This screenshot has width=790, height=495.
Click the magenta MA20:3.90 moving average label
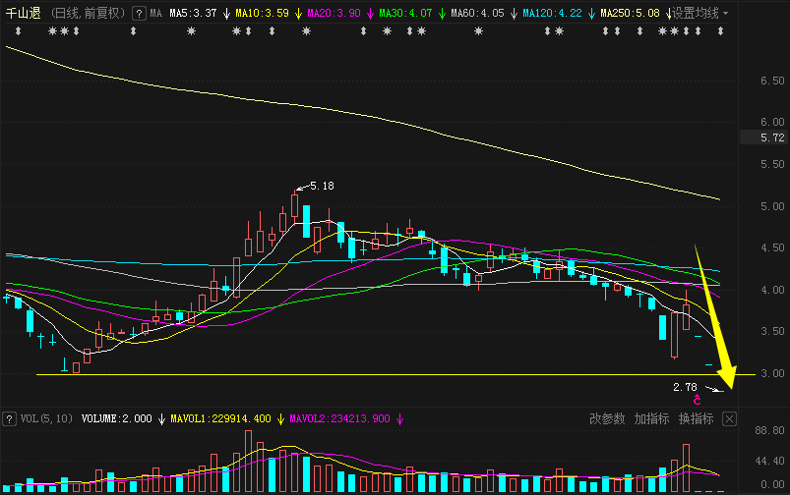point(334,13)
